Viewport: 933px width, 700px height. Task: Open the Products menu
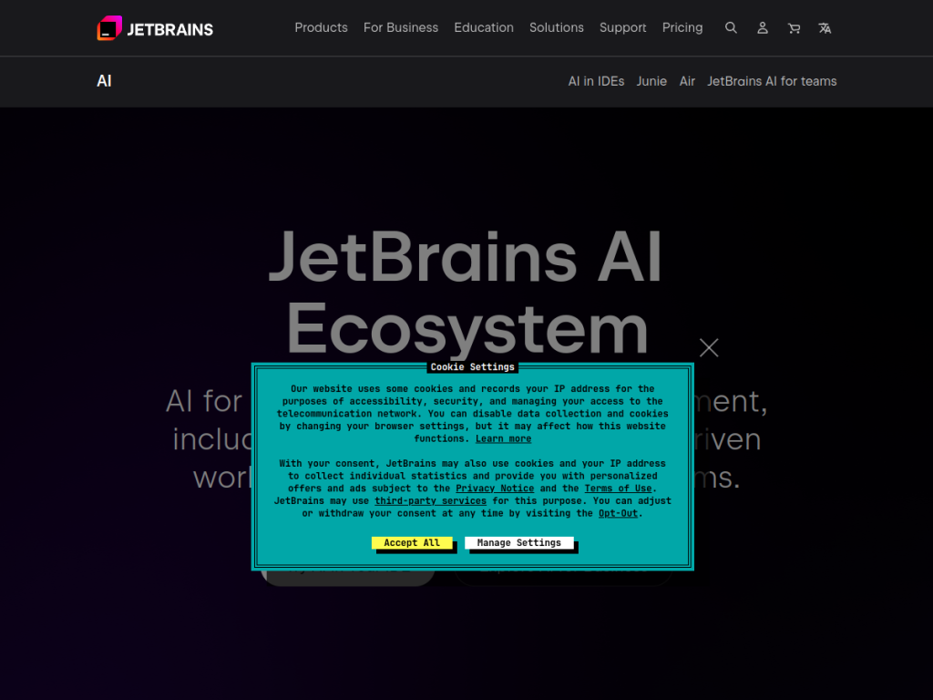[x=321, y=28]
